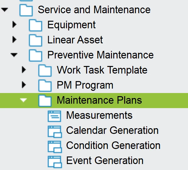
Task: Expand the Linear Asset tree arrow
Action: 14,40
